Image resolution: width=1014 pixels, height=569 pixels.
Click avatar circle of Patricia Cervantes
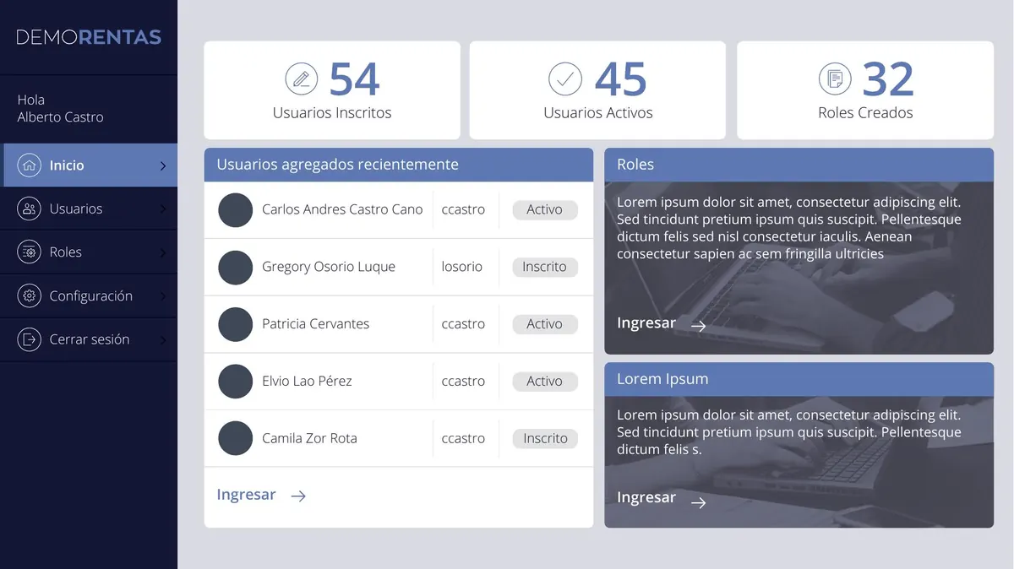coord(236,324)
